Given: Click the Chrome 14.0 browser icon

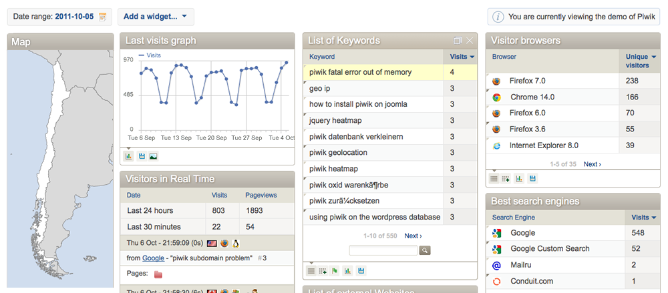Looking at the screenshot, I should point(496,97).
